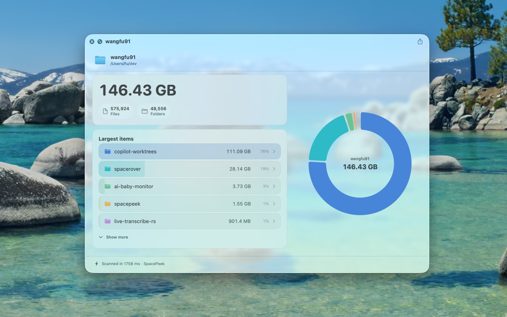Open the copilot-worktrees row chevron

tap(274, 151)
